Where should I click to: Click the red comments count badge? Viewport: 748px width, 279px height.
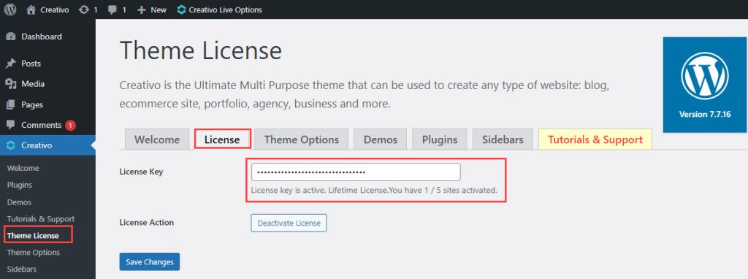(70, 126)
